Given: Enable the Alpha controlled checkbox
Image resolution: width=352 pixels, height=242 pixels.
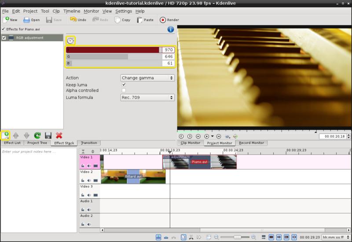Looking at the screenshot, I should click(124, 90).
